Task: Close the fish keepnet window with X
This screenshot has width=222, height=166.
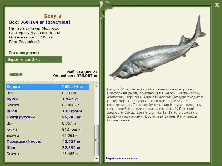Action: coord(217,5)
